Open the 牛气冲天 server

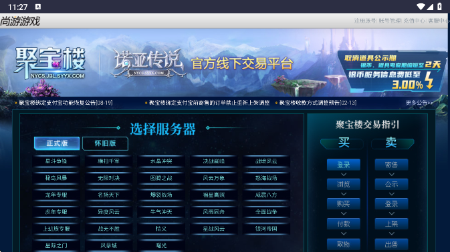pos(161,212)
